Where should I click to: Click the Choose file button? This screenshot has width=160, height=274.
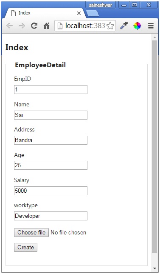pos(31,233)
